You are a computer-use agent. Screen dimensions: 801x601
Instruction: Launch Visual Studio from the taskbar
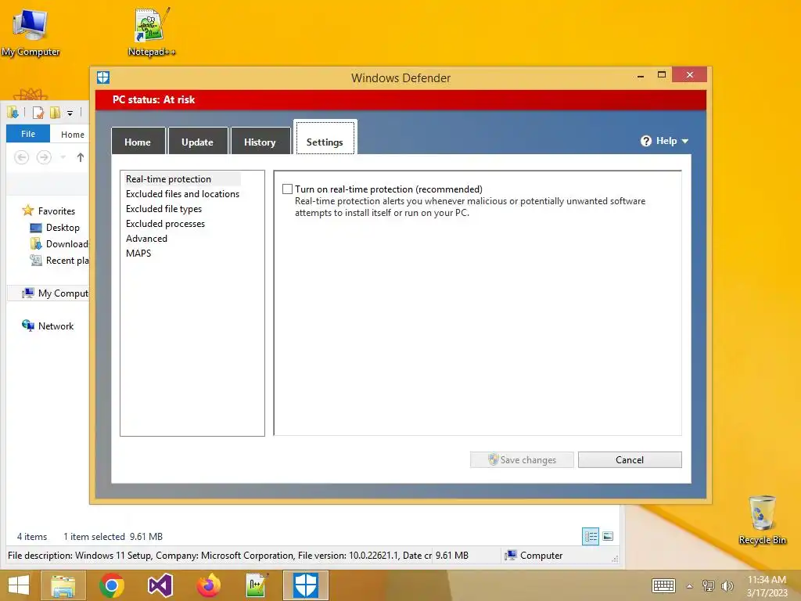coord(160,585)
